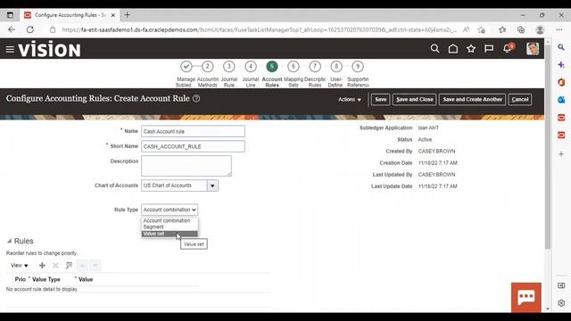The height and width of the screenshot is (321, 571).
Task: Open the Watchlist flag icon
Action: [x=489, y=48]
